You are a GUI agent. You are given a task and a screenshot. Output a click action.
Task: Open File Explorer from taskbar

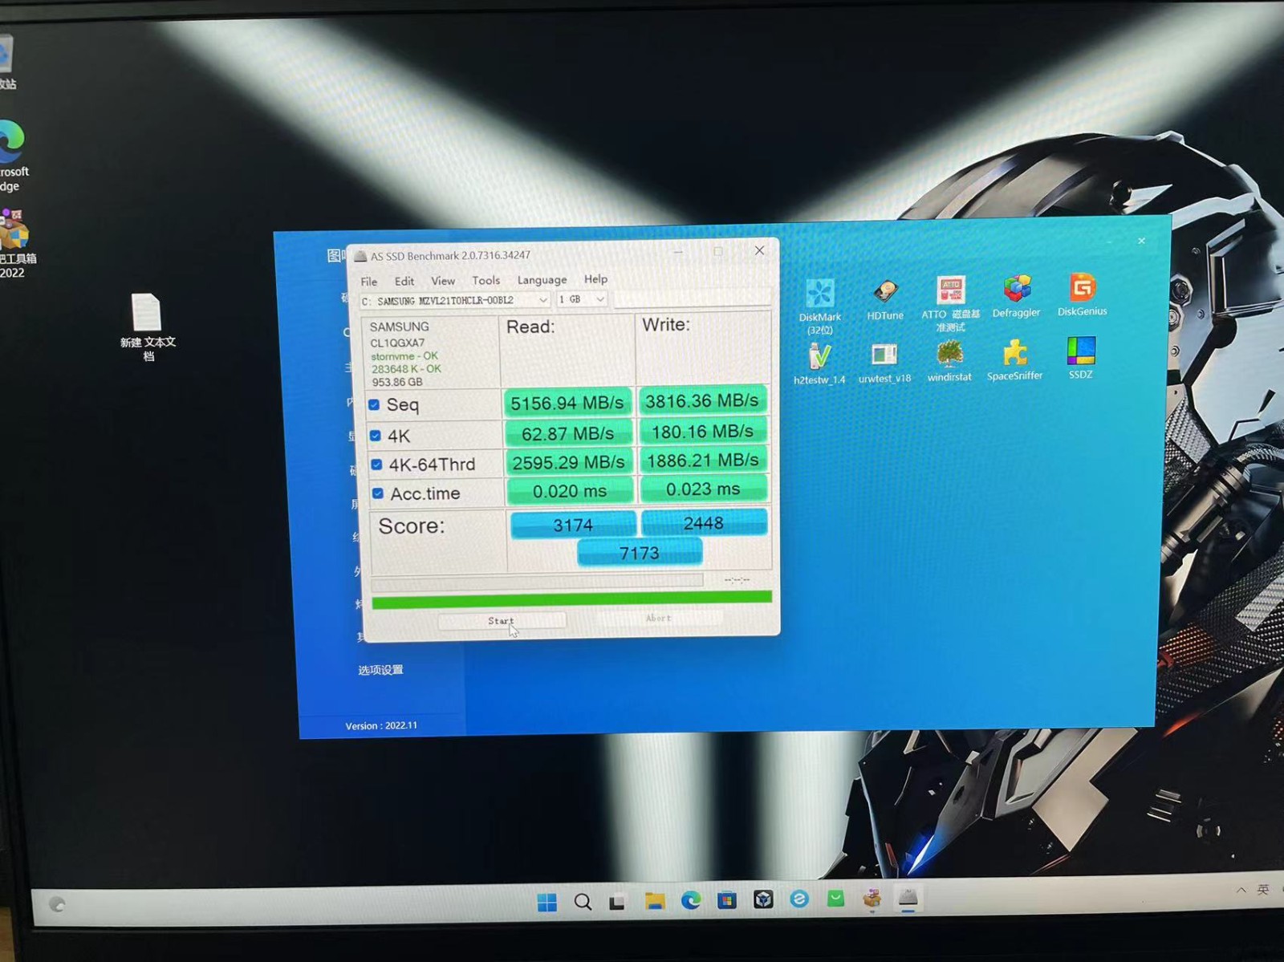coord(655,901)
